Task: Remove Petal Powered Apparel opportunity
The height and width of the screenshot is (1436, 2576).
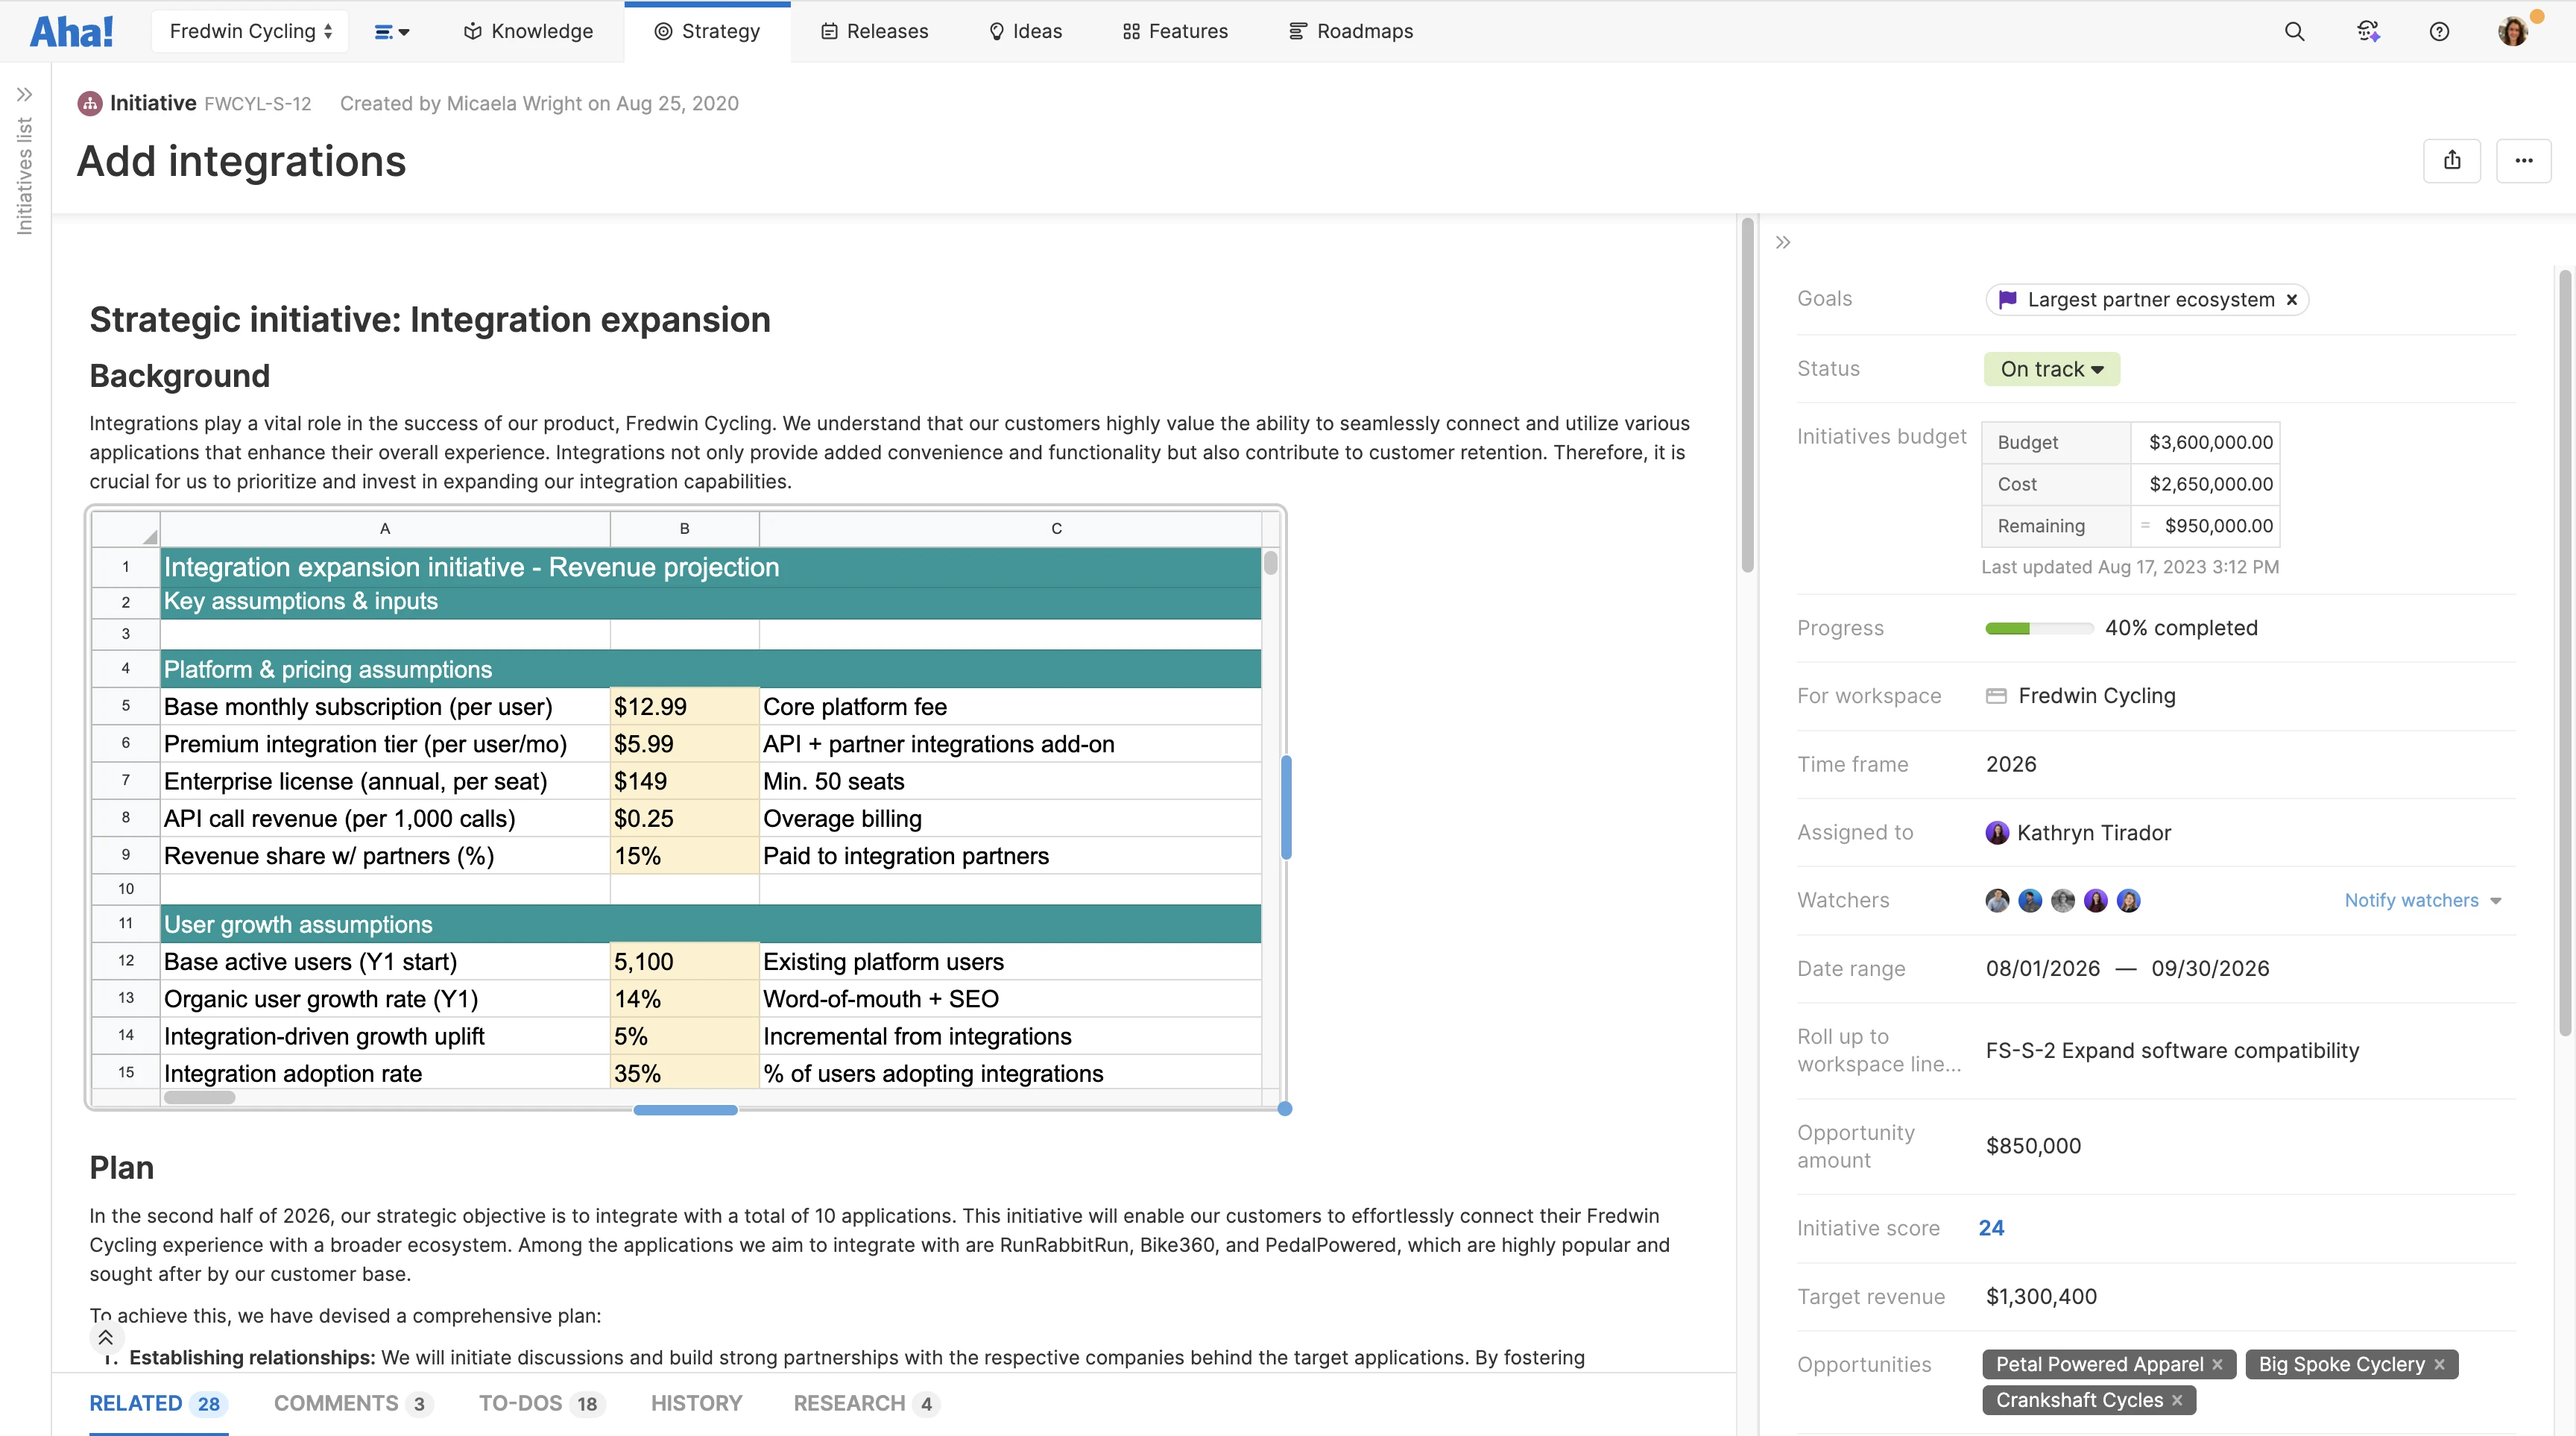Action: coord(2217,1364)
